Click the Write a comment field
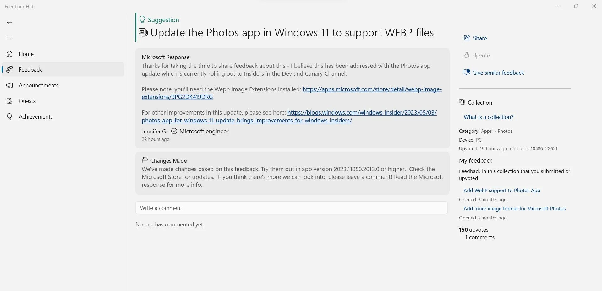Screen dimensions: 602x291 pos(291,208)
